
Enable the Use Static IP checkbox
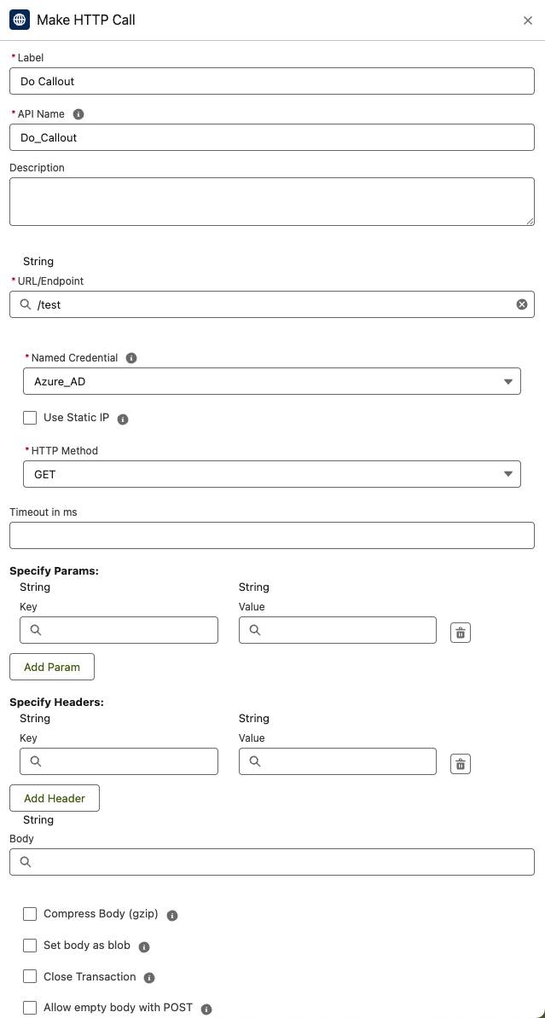[30, 418]
